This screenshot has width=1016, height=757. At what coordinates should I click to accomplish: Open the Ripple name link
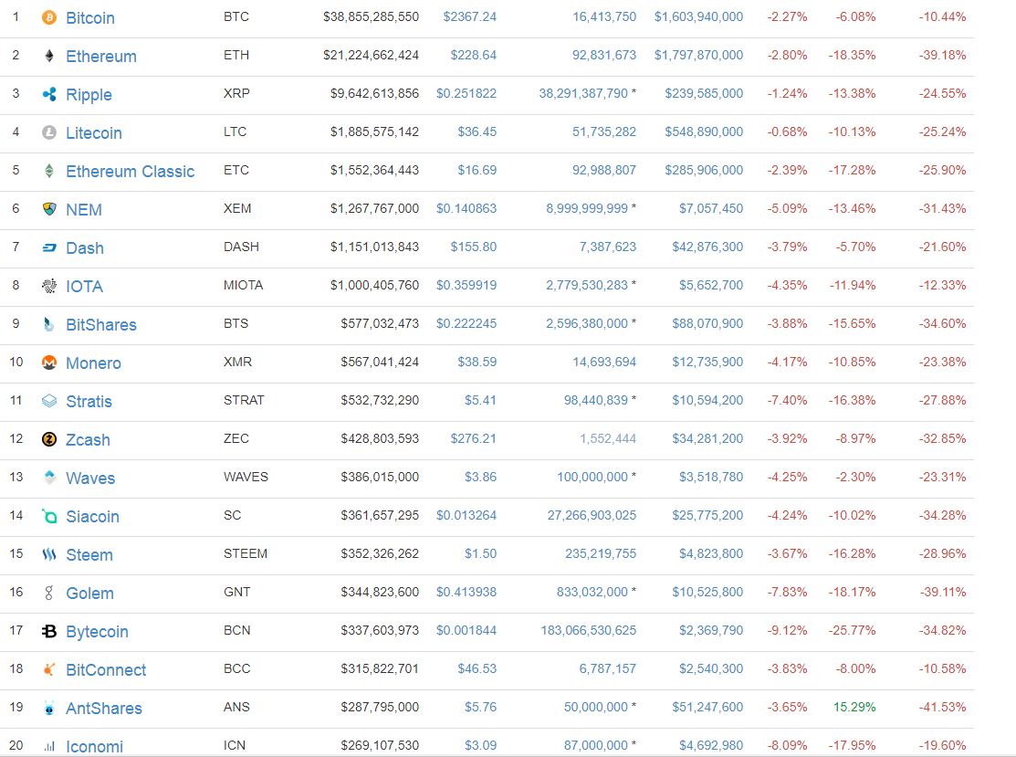(89, 95)
